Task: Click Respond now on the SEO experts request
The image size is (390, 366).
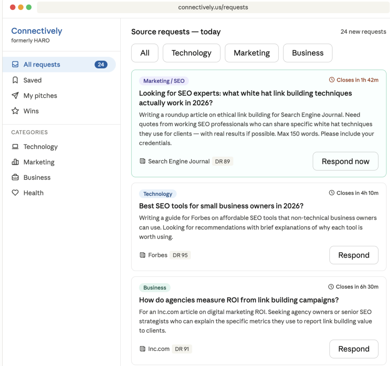Action: tap(345, 161)
